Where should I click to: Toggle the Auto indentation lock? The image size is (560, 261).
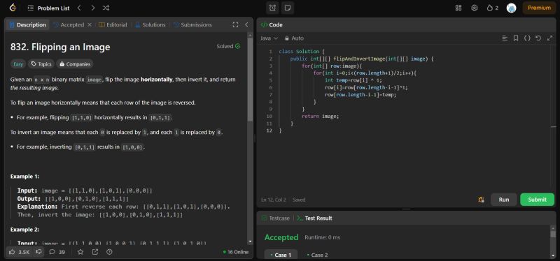coord(294,38)
